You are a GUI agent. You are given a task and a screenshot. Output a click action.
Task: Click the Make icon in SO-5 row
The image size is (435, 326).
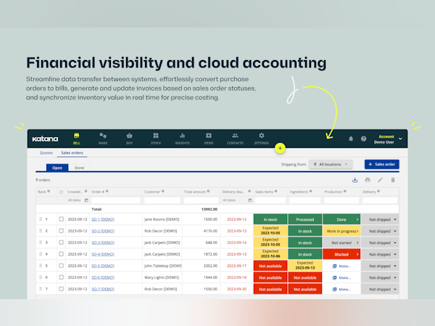334,266
